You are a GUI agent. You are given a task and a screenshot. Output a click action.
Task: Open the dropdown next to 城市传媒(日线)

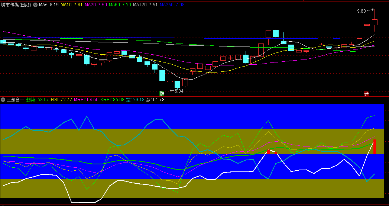click(x=35, y=5)
